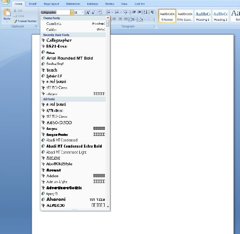This screenshot has height=234, width=240.
Task: Apply the Heading 2 style
Action: (220, 16)
